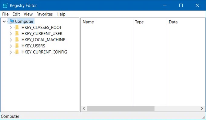The height and width of the screenshot is (120, 206).
Task: Select HKEY_CLASSES_ROOT text in the tree
Action: [x=42, y=28]
